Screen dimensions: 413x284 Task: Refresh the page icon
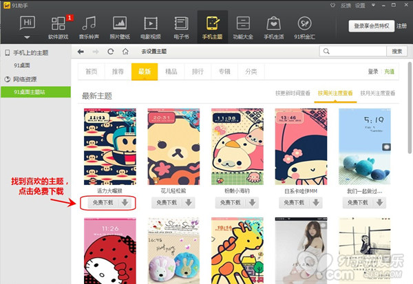coord(111,52)
